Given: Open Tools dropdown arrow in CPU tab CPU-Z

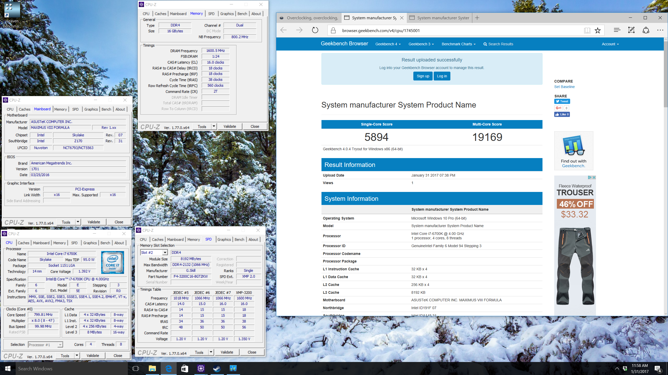Looking at the screenshot, I should pos(77,355).
